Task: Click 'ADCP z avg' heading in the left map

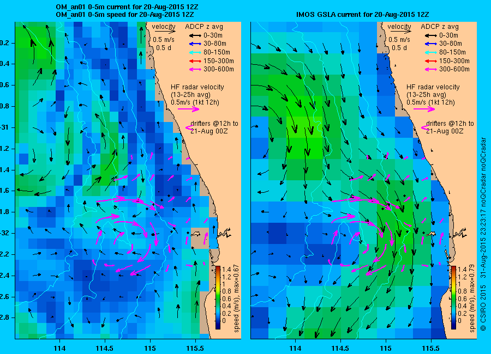Action: coord(204,27)
